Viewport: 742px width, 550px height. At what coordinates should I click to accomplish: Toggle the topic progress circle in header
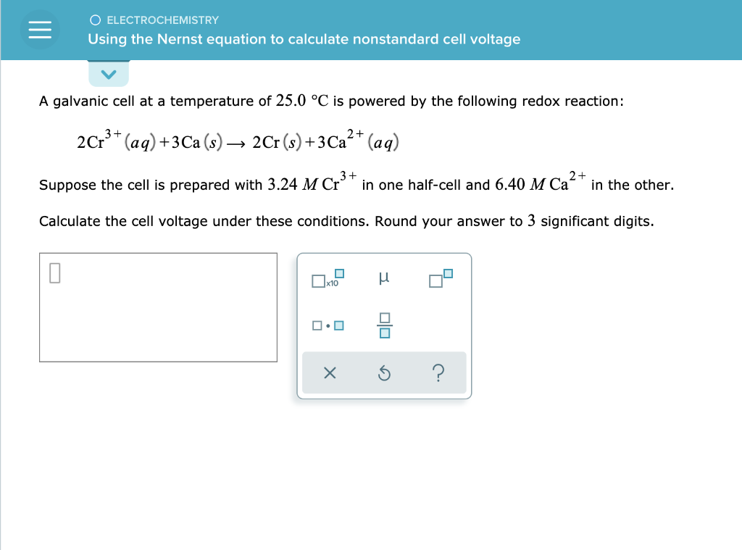[x=95, y=20]
